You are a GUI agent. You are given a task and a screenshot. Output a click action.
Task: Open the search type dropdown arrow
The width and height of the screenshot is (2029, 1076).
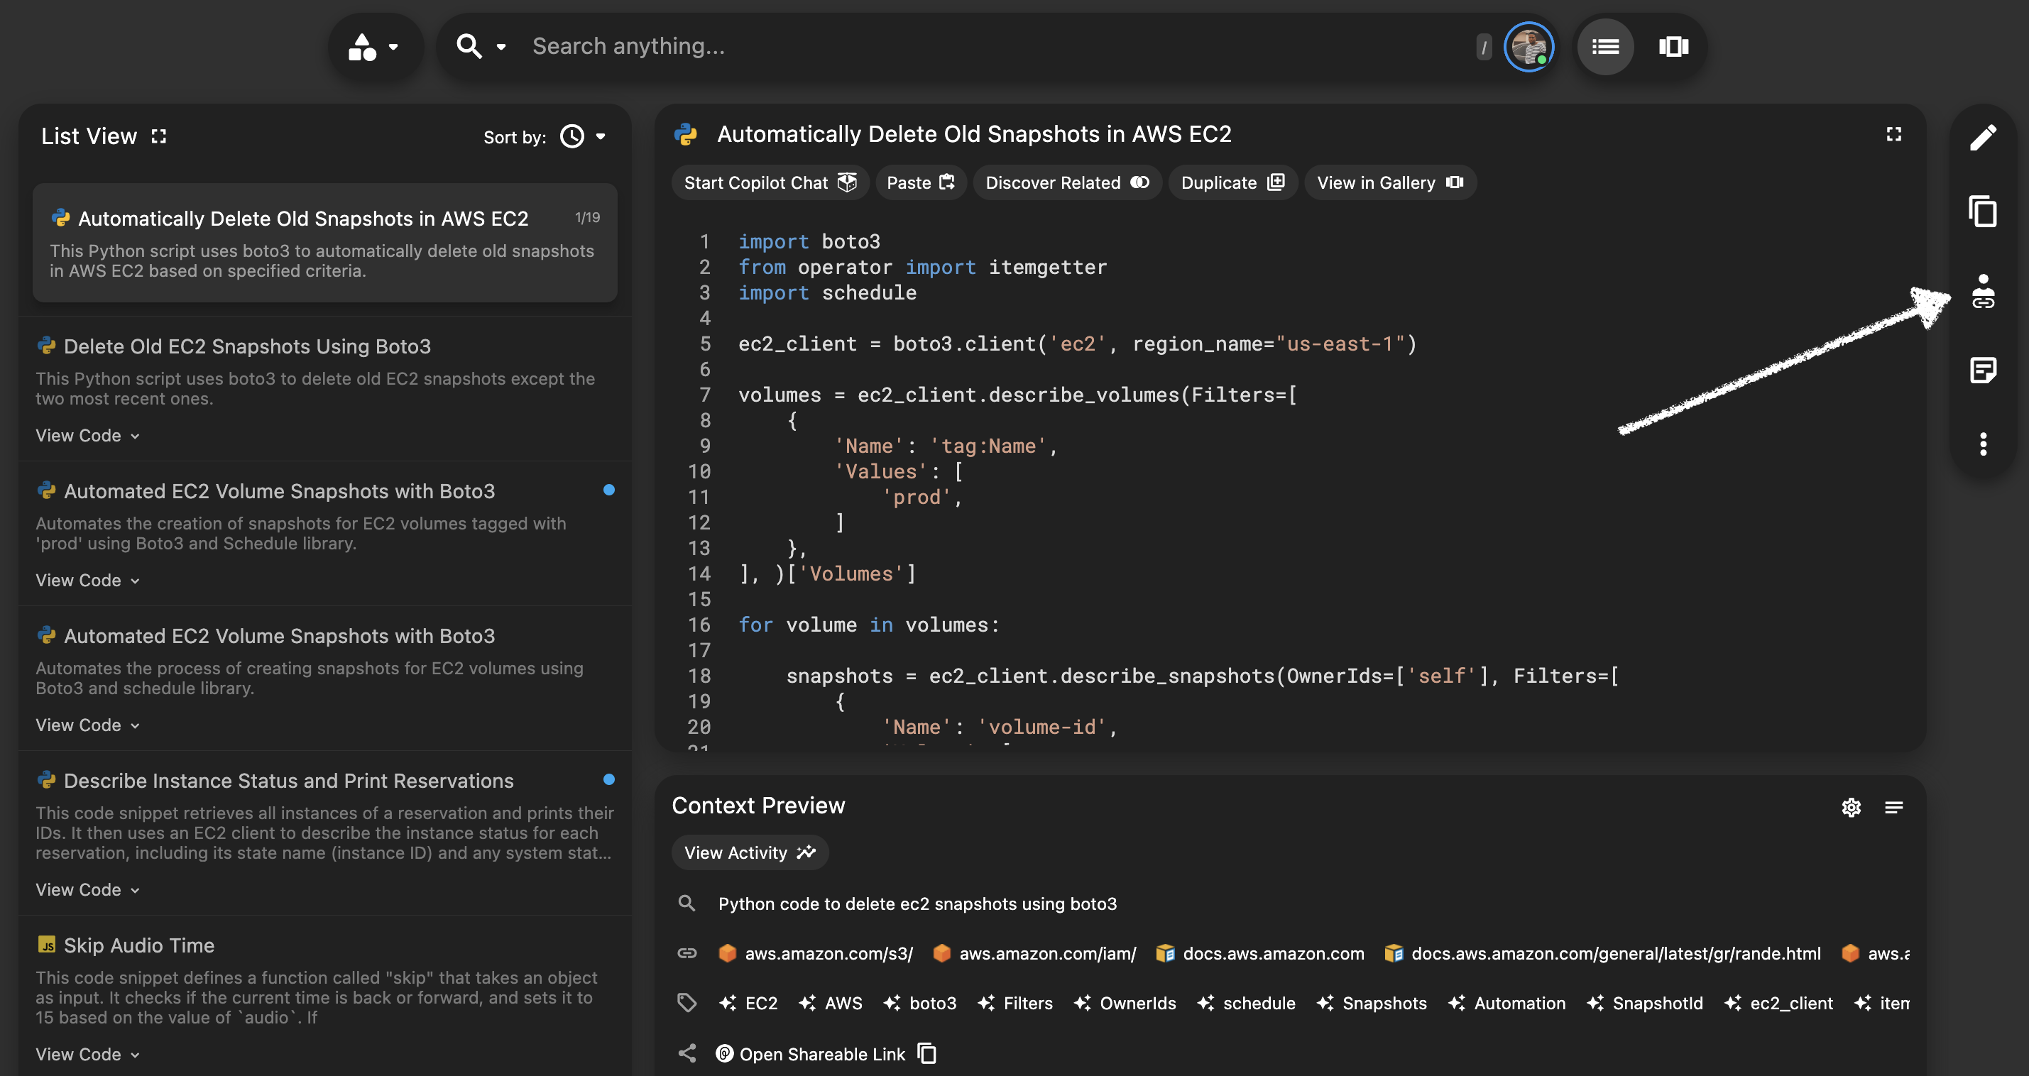click(501, 46)
